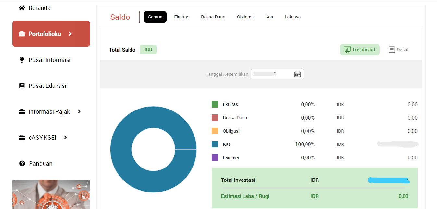Click the eASY.KSEI briefcase icon

pyautogui.click(x=22, y=138)
